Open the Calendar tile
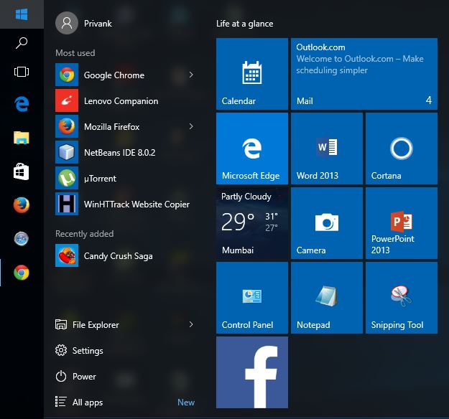 click(252, 74)
